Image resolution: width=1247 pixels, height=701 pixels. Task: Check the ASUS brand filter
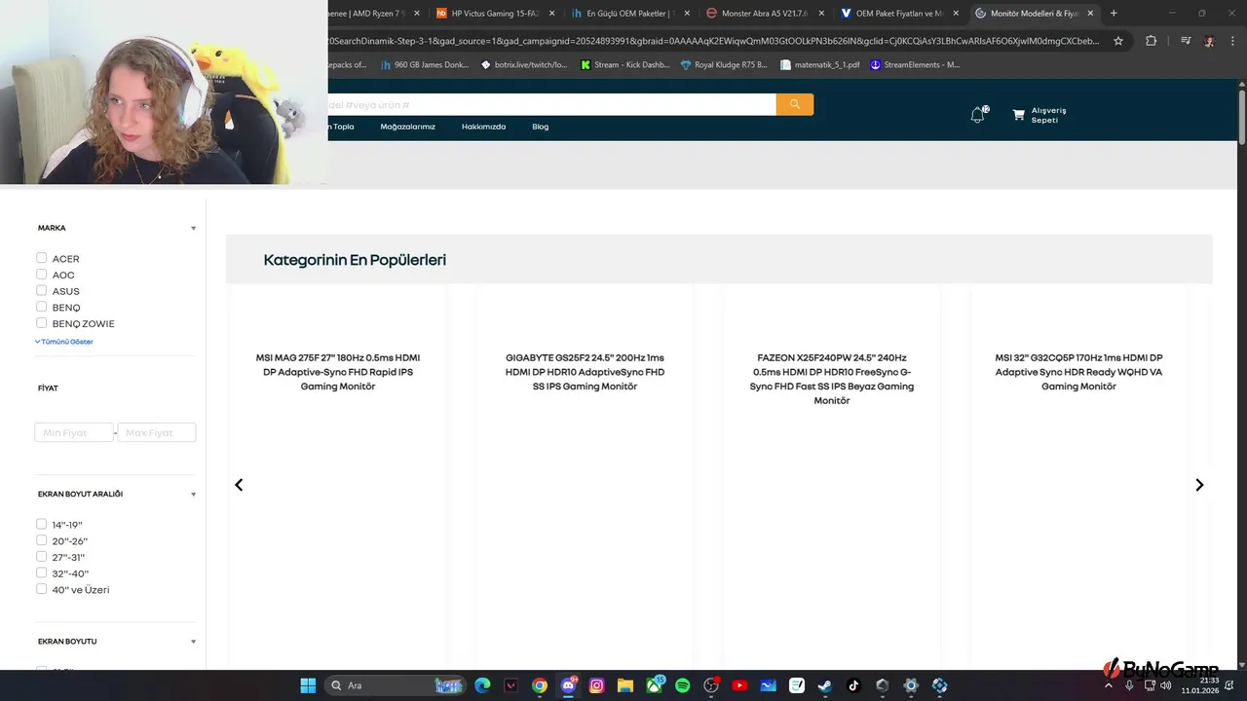[x=42, y=290]
